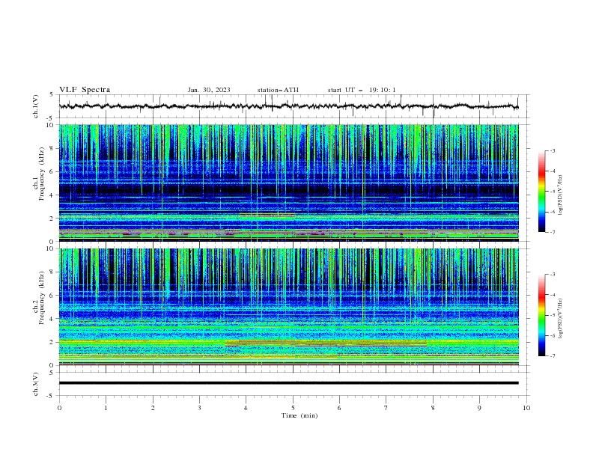This screenshot has height=458, width=593.
Task: Click time axis tick label "1"
Action: 106,408
